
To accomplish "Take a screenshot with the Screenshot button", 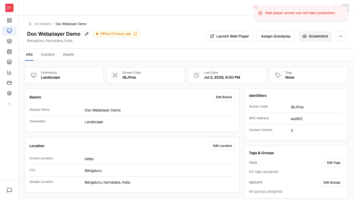I will tap(315, 36).
